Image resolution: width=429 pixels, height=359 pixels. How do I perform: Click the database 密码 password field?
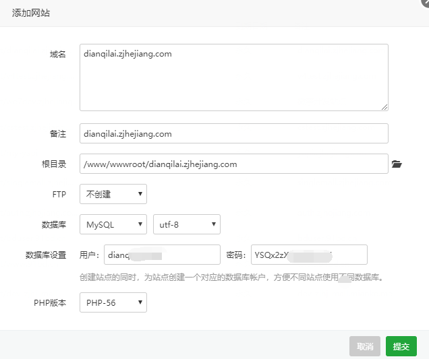309,255
